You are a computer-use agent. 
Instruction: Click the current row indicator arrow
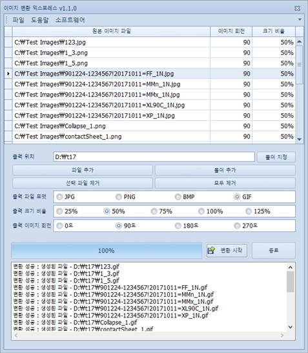point(8,74)
